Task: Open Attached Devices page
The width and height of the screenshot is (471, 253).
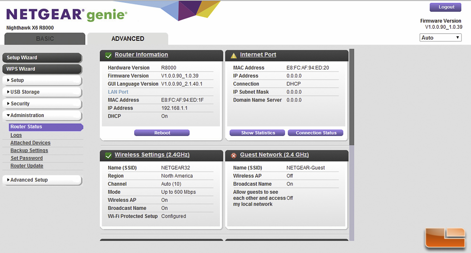Action: [30, 143]
